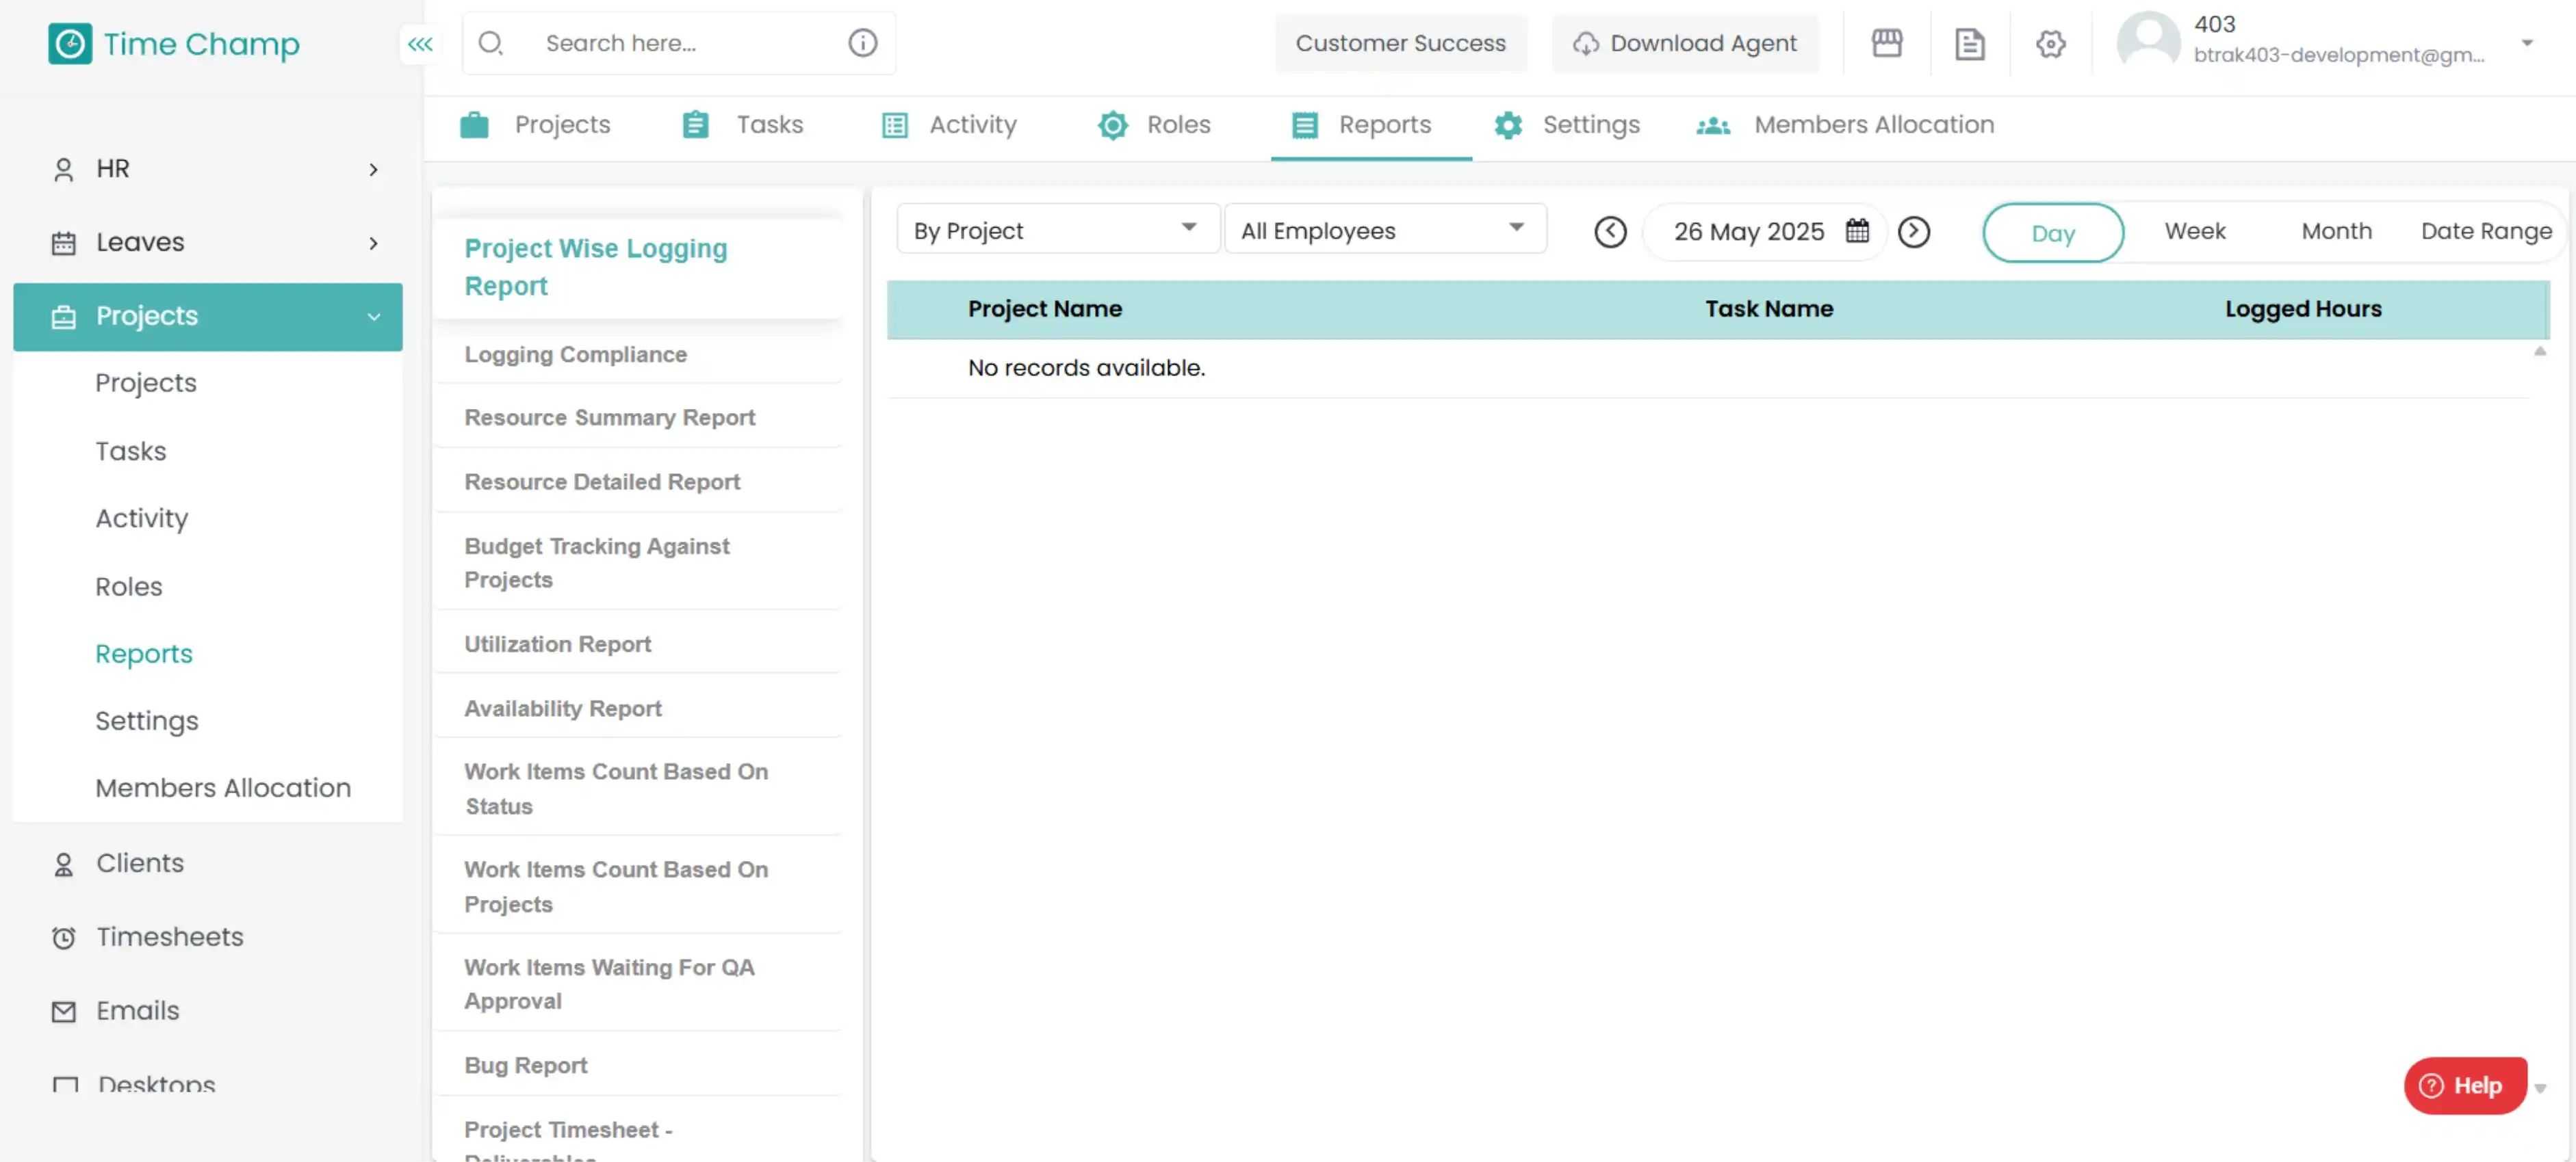Screen dimensions: 2576x1162
Task: Open the settings gear in the top bar
Action: [2050, 43]
